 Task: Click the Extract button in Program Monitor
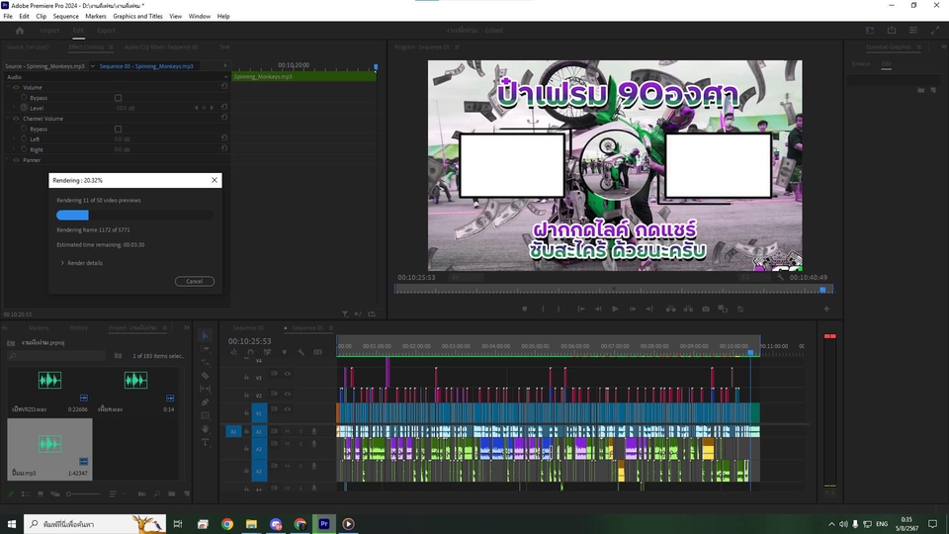[688, 309]
